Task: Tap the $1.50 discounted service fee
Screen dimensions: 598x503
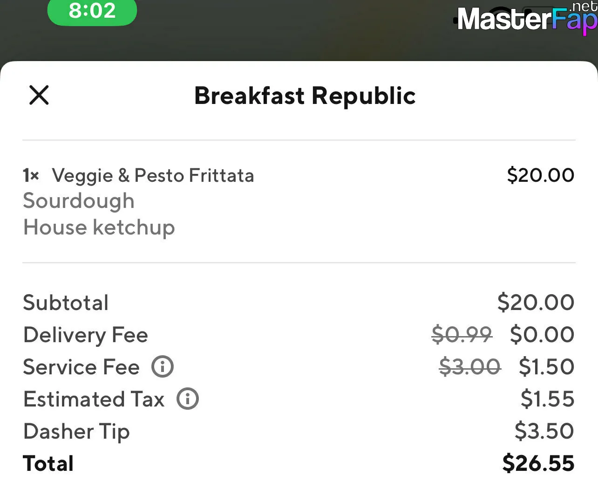Action: coord(547,366)
